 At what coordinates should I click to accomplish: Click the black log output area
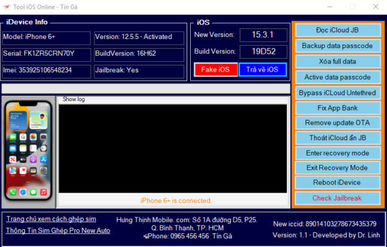click(x=173, y=149)
